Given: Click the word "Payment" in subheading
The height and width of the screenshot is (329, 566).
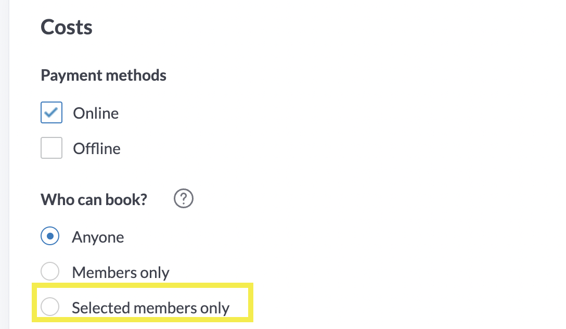Looking at the screenshot, I should 72,75.
